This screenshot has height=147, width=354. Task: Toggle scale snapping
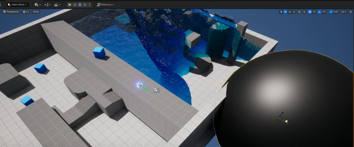click(330, 12)
